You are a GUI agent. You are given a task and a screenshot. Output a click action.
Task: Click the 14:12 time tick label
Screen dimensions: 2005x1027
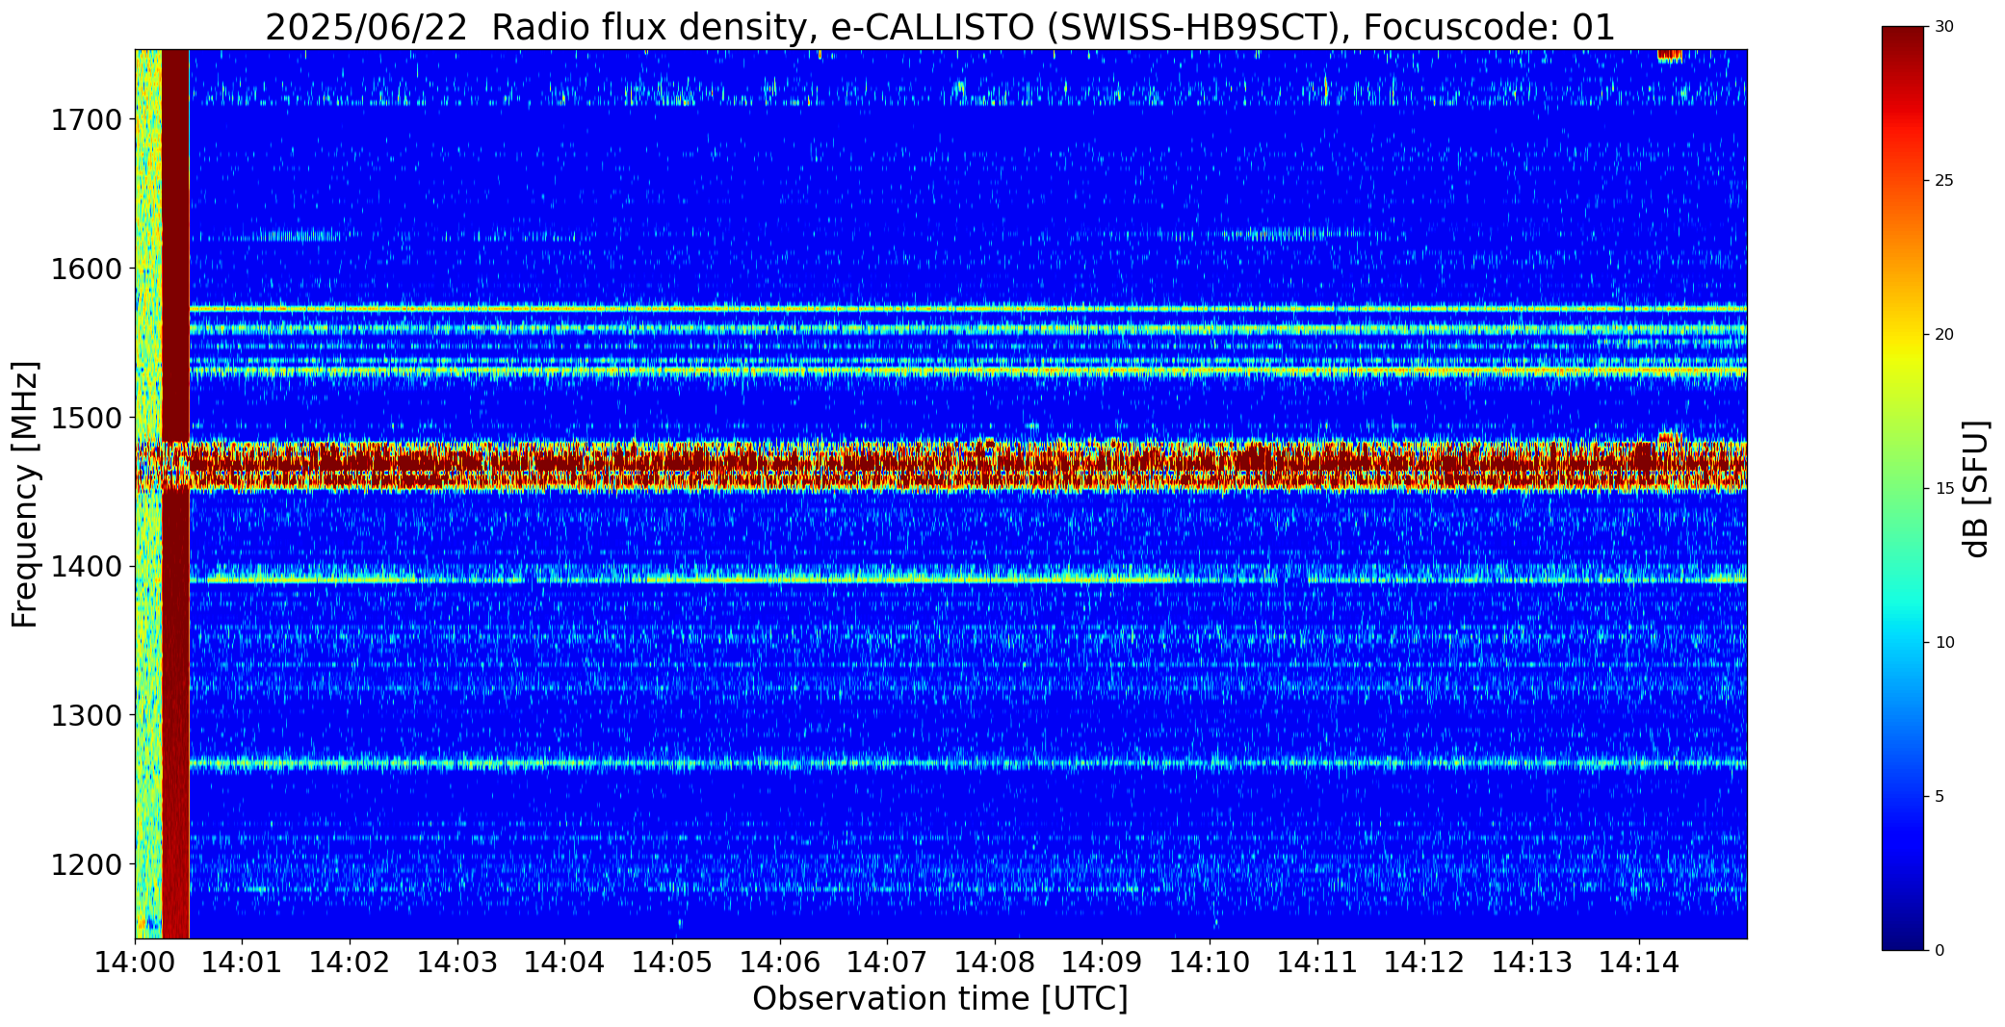point(1424,962)
